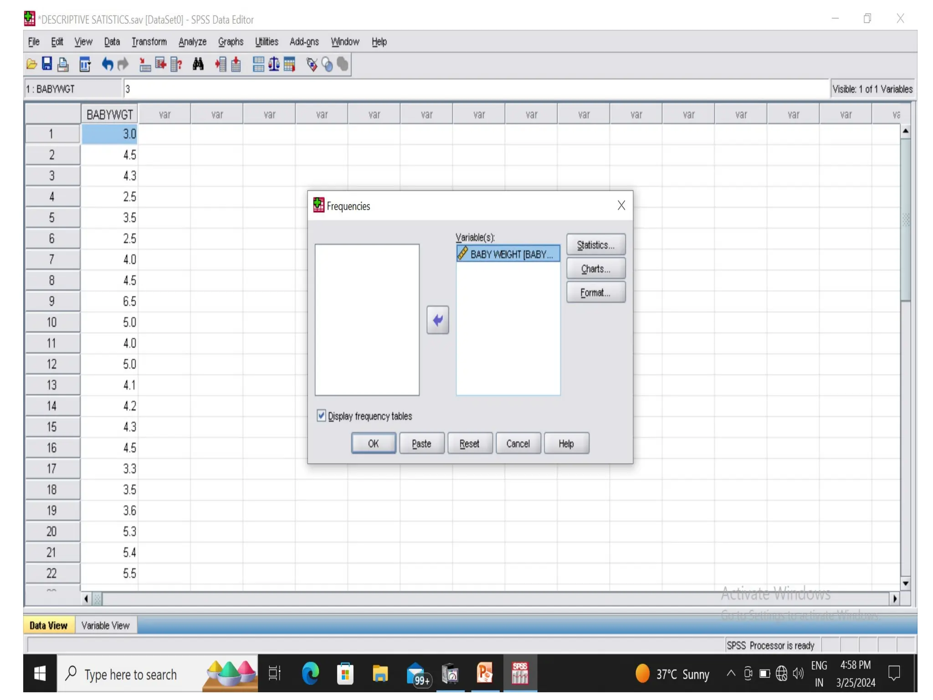Viewport: 933px width, 700px height.
Task: Click the Split File icon
Action: [x=258, y=64]
